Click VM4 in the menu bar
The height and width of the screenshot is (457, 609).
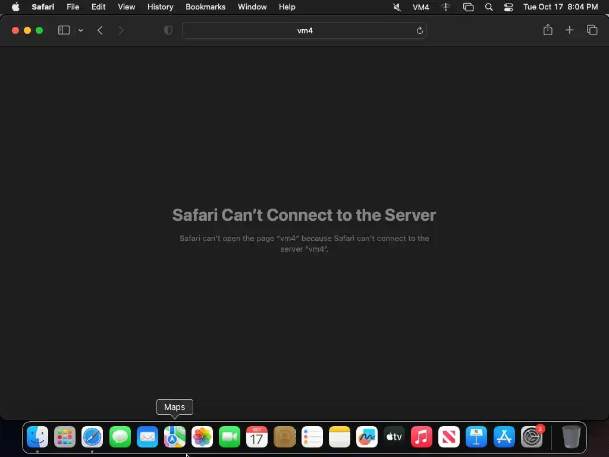pos(420,7)
